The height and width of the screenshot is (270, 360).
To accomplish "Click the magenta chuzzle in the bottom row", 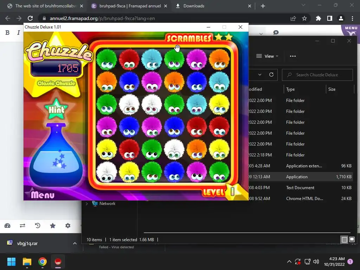I will tap(197, 172).
